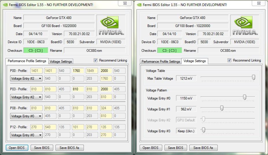
Task: Open the P00 profile Voltage Entry #2 dropdown
Action: tap(26, 79)
